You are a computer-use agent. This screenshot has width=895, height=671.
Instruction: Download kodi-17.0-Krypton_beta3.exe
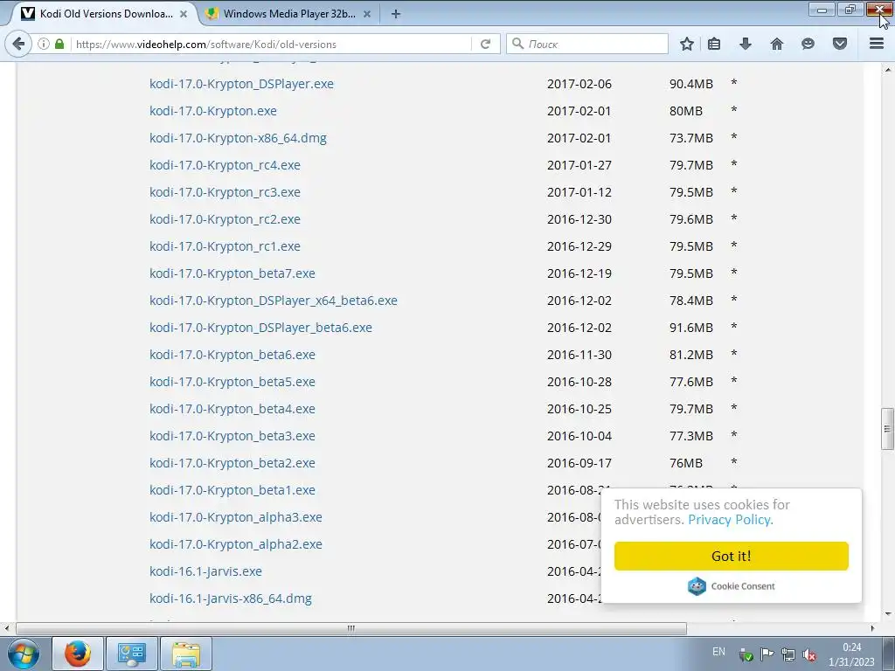tap(232, 436)
